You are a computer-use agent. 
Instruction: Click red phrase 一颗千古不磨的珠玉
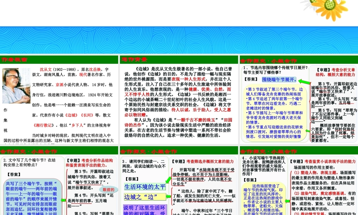coord(196,120)
